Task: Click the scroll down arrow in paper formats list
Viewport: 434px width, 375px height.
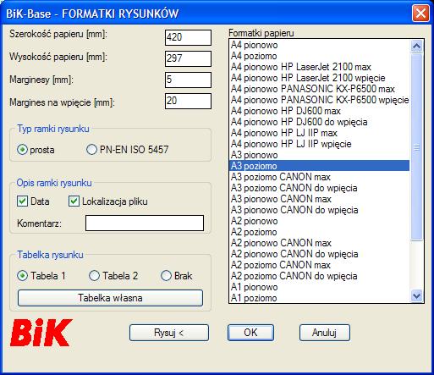Action: click(416, 296)
